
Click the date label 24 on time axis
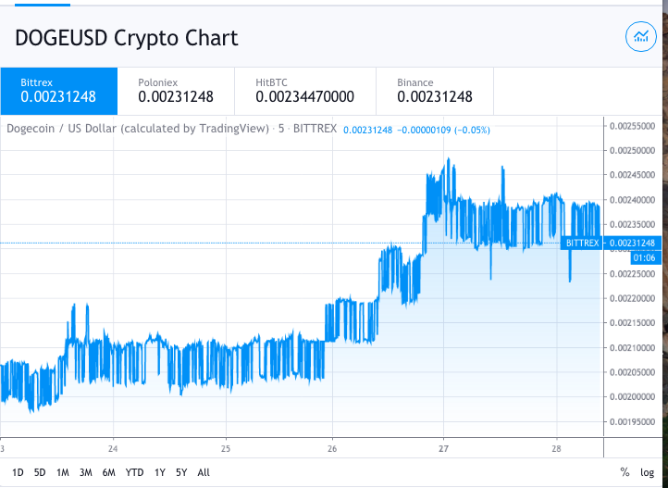tap(113, 448)
